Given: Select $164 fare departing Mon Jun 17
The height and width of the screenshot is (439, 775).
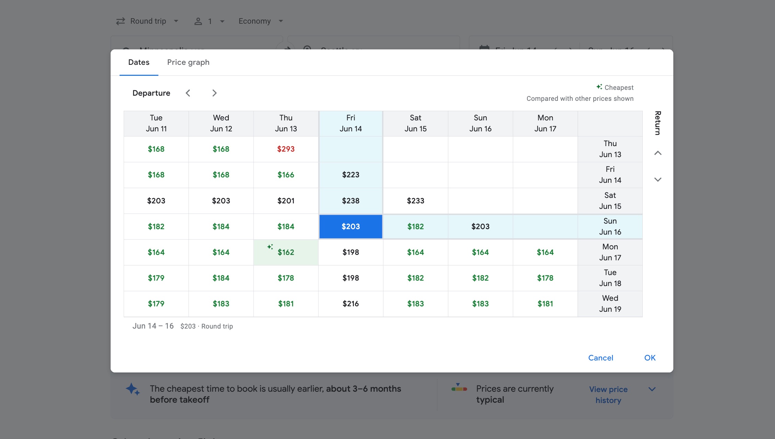Looking at the screenshot, I should click(x=545, y=252).
